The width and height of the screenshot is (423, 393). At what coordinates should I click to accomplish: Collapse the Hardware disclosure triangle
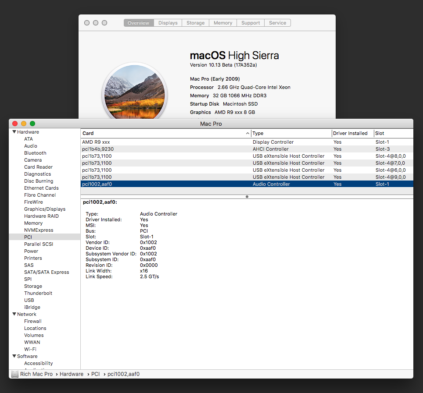(x=14, y=132)
